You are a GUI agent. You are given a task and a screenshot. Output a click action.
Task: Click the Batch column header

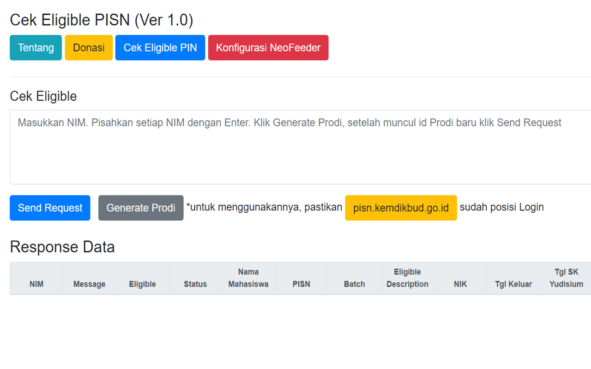click(x=354, y=284)
